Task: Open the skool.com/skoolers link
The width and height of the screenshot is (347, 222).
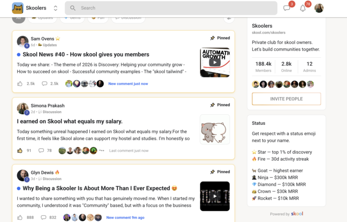Action: [268, 32]
